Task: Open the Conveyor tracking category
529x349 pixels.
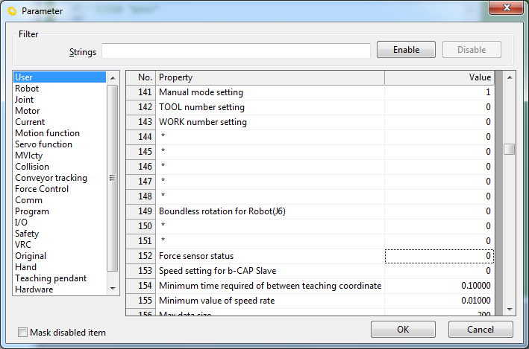Action: pos(51,178)
